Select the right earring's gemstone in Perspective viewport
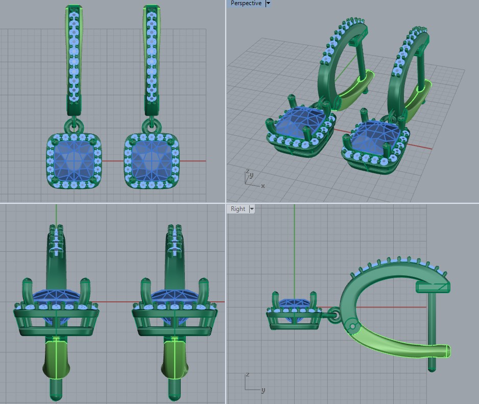 click(379, 134)
